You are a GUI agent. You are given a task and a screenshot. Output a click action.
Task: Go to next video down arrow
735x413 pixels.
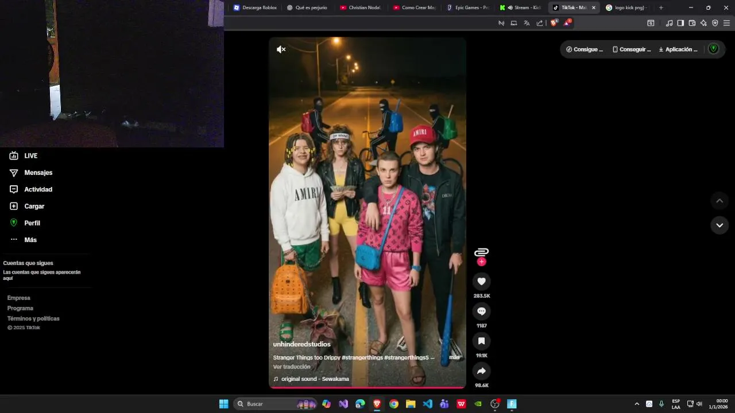[x=719, y=225]
